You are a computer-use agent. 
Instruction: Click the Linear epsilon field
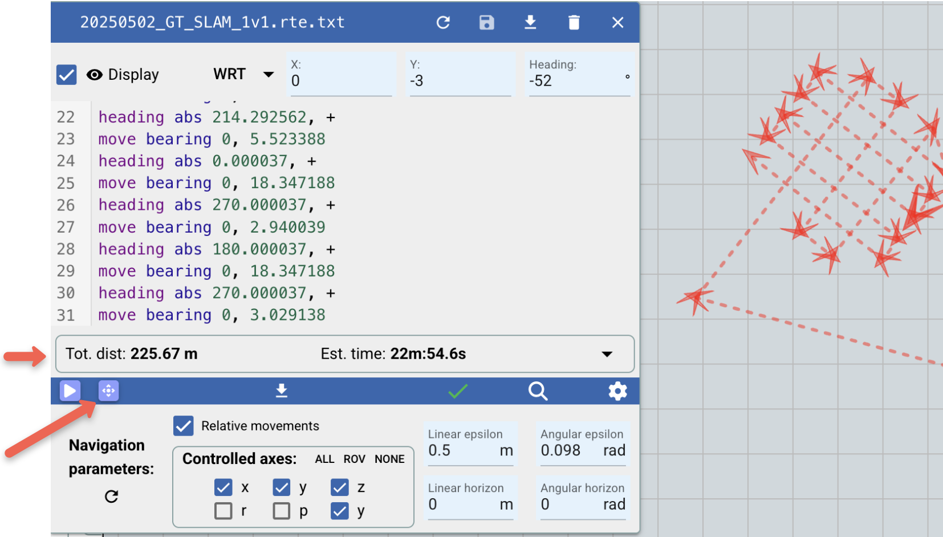[463, 450]
